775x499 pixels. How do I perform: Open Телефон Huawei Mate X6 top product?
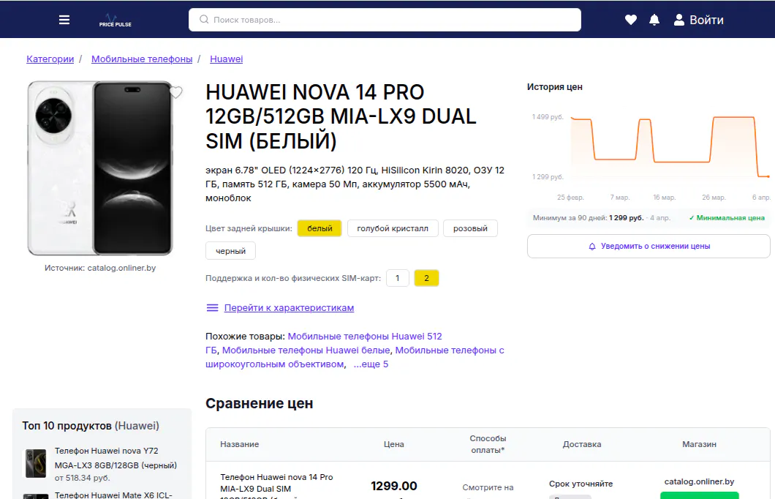(113, 495)
